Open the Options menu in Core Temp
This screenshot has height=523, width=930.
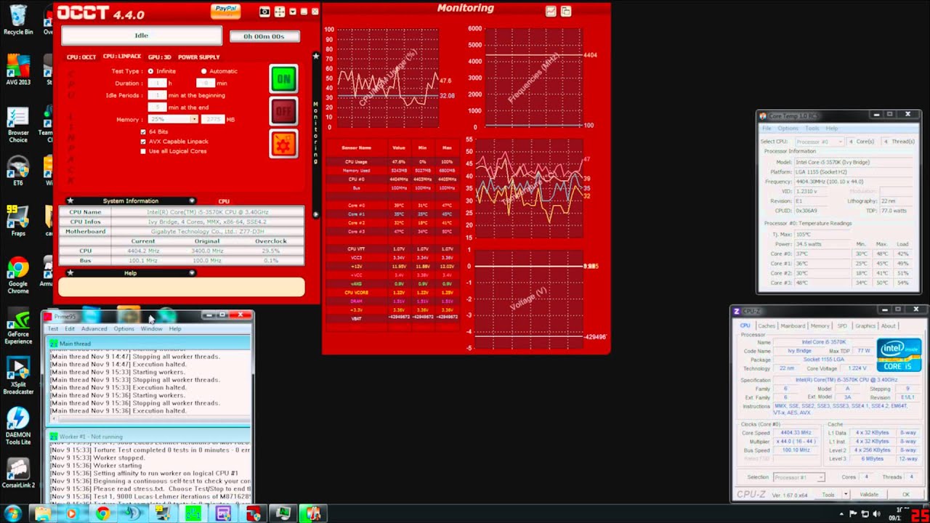click(788, 129)
